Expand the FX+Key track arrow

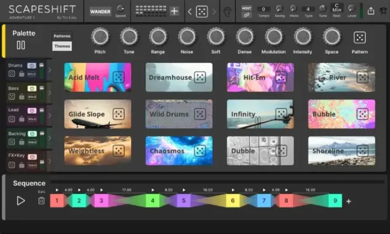(x=48, y=162)
